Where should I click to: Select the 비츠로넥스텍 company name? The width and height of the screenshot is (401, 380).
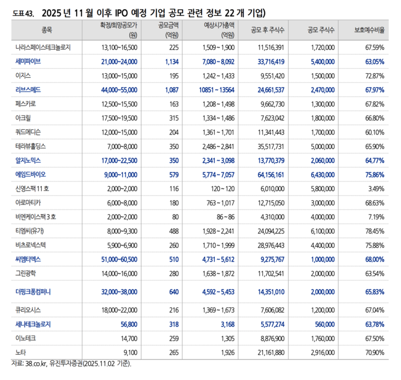pos(31,246)
